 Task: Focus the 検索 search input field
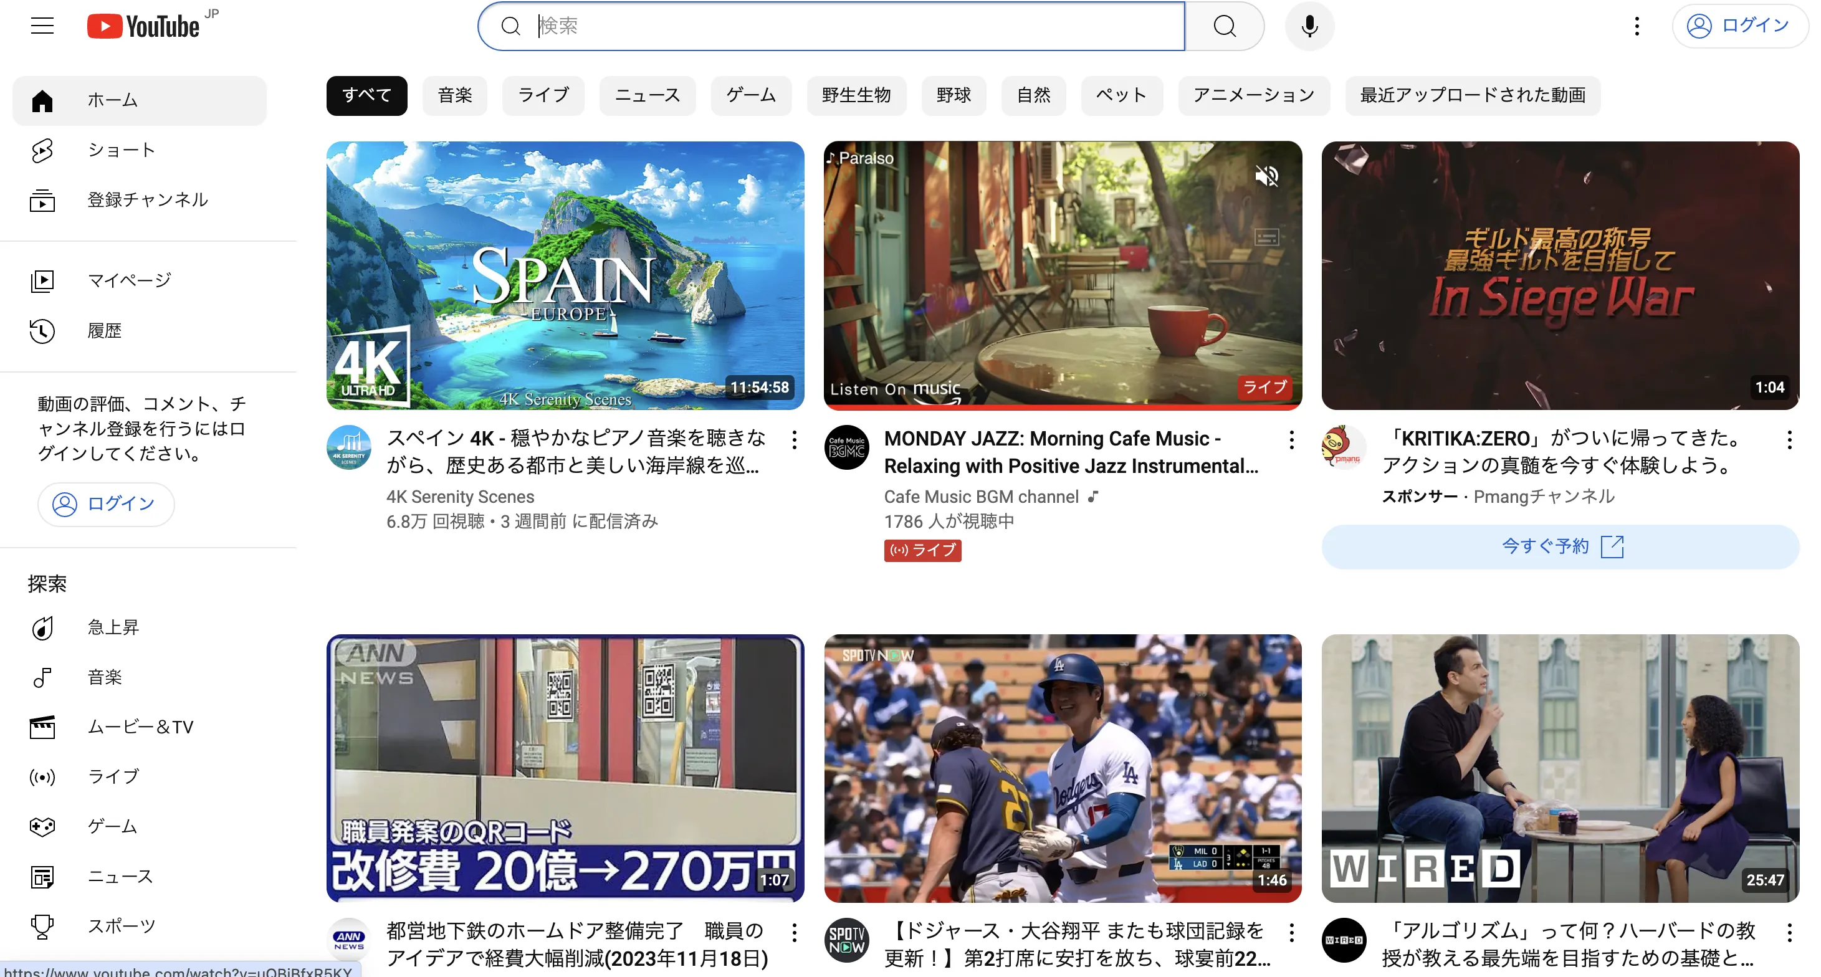(831, 26)
